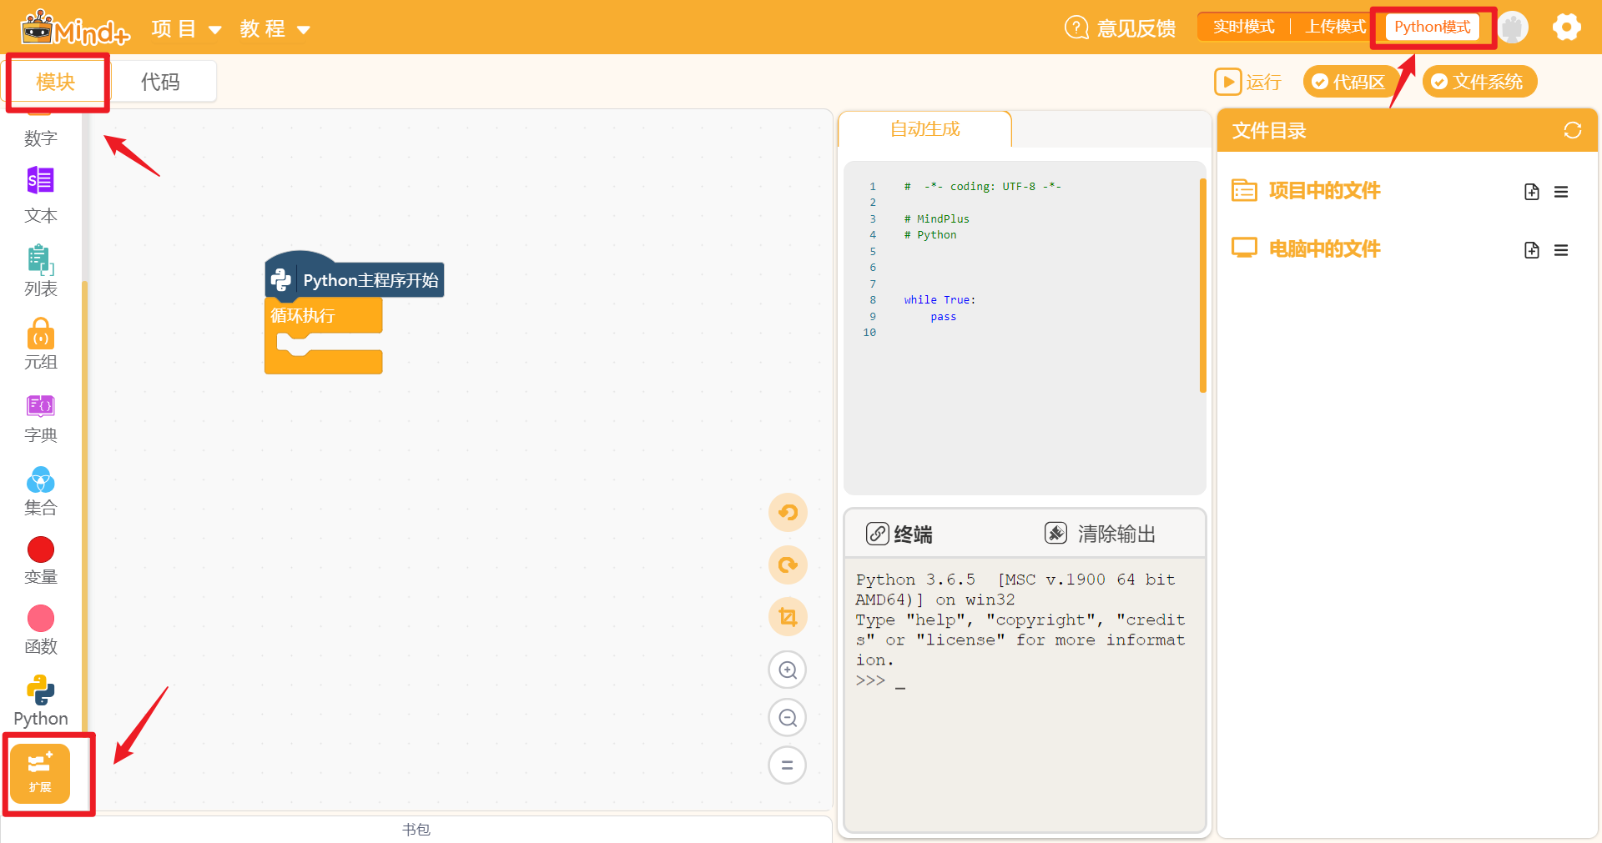Add new file in 电脑中的文件
The width and height of the screenshot is (1602, 843).
[x=1531, y=250]
